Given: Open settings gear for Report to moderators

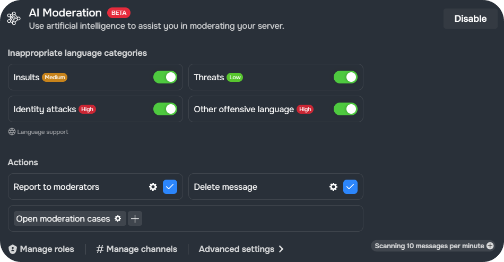Looking at the screenshot, I should pyautogui.click(x=153, y=187).
